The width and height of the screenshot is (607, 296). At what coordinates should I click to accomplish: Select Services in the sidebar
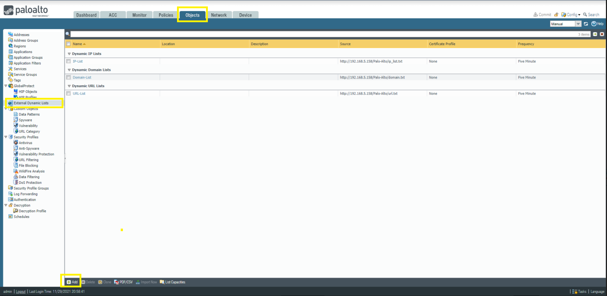pyautogui.click(x=20, y=69)
